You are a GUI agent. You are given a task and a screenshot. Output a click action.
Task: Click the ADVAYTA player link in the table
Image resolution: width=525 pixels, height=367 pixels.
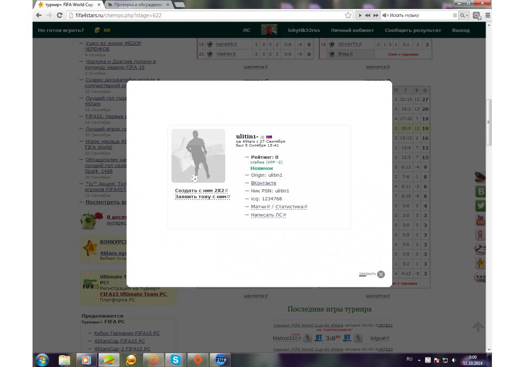click(350, 44)
